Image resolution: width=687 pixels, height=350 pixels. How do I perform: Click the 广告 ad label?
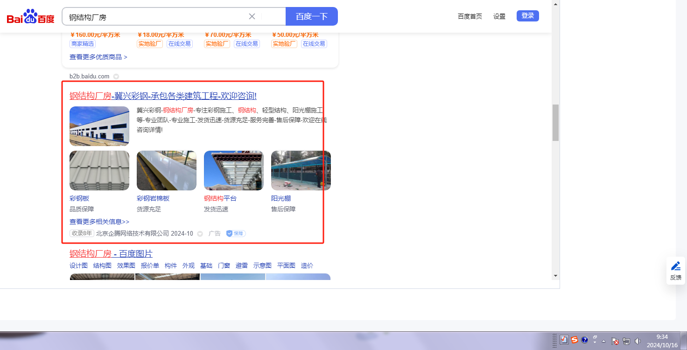[x=214, y=233]
